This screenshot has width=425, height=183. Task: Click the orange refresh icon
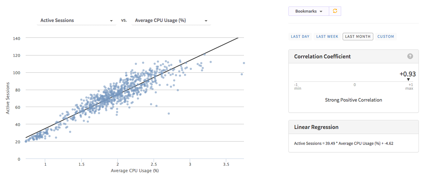[335, 11]
